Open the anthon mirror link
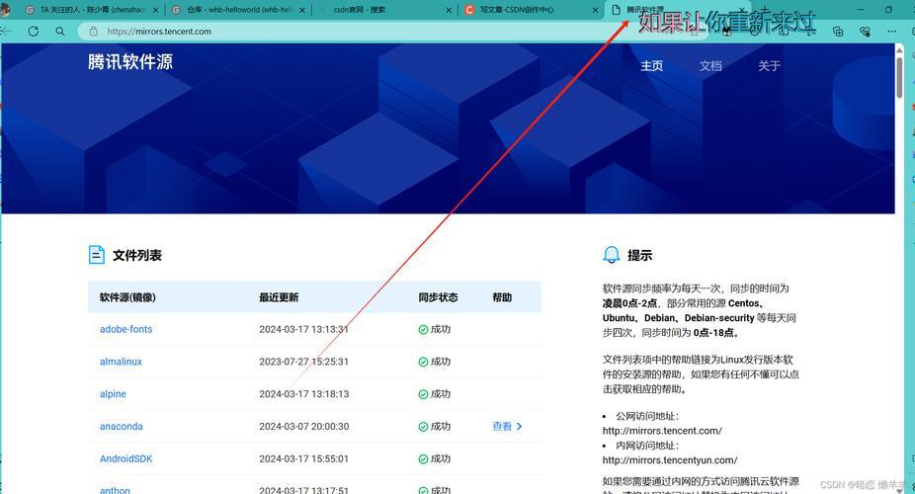This screenshot has width=915, height=494. (115, 490)
